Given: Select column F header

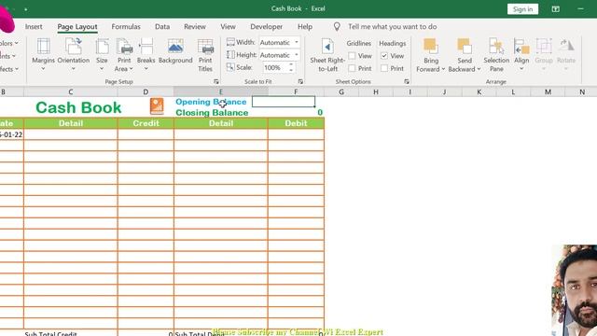Looking at the screenshot, I should tap(296, 91).
